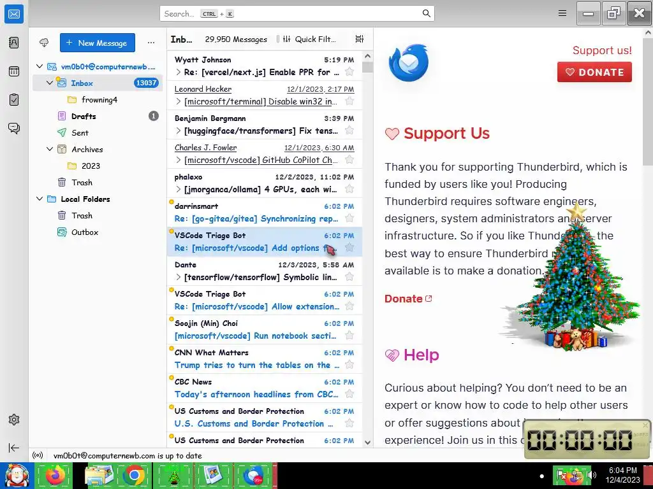
Task: Open the Address Book icon
Action: tap(14, 43)
